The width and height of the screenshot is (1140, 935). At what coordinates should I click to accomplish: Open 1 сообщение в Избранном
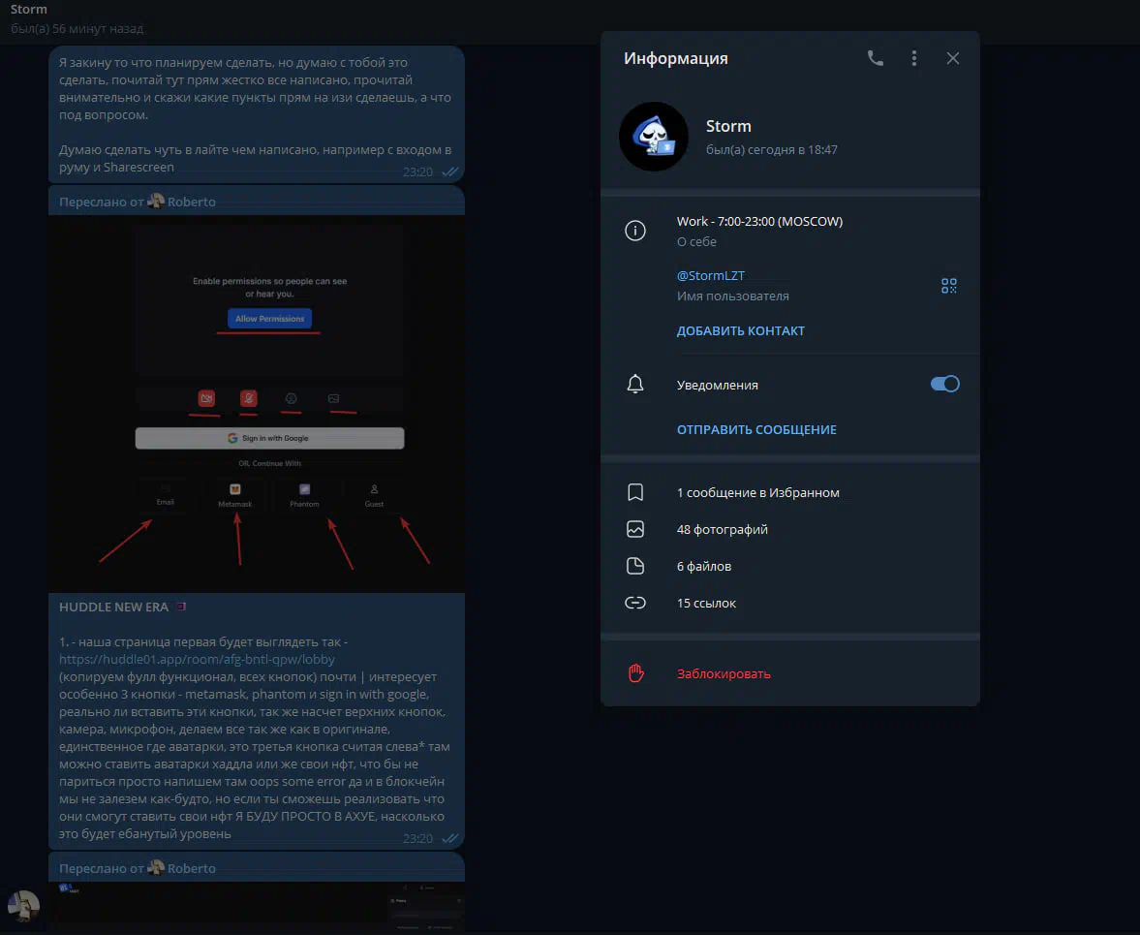pos(789,492)
